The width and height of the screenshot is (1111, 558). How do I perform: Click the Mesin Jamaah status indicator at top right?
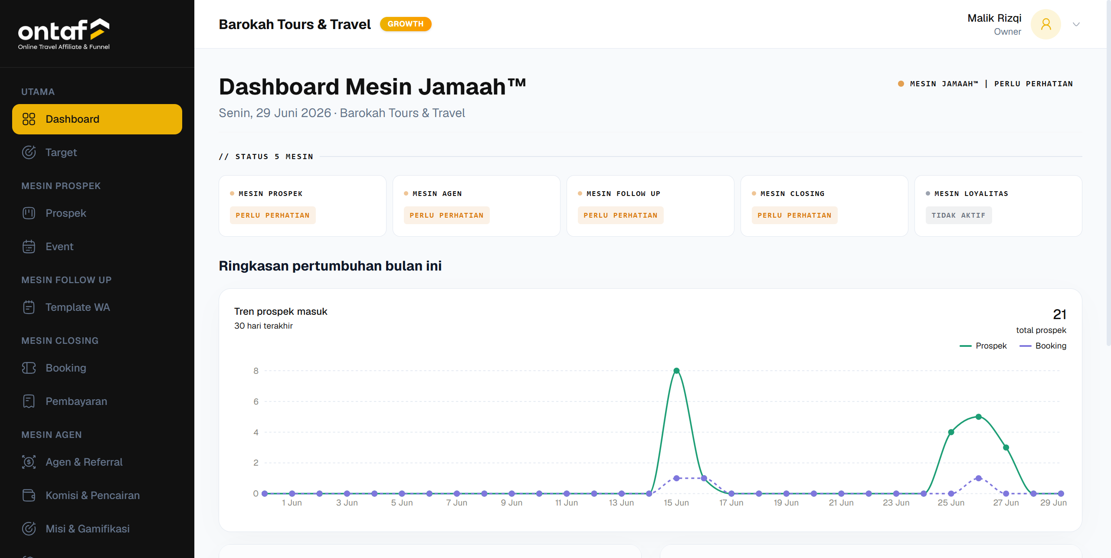click(x=985, y=84)
